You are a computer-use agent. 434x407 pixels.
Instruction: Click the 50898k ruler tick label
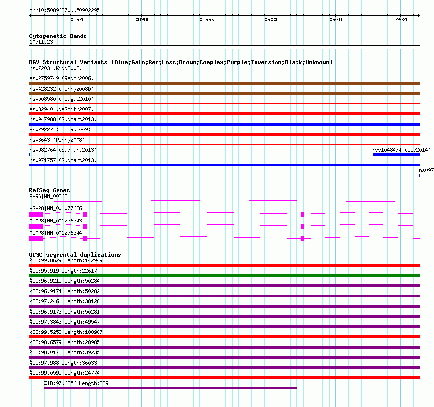click(x=141, y=19)
